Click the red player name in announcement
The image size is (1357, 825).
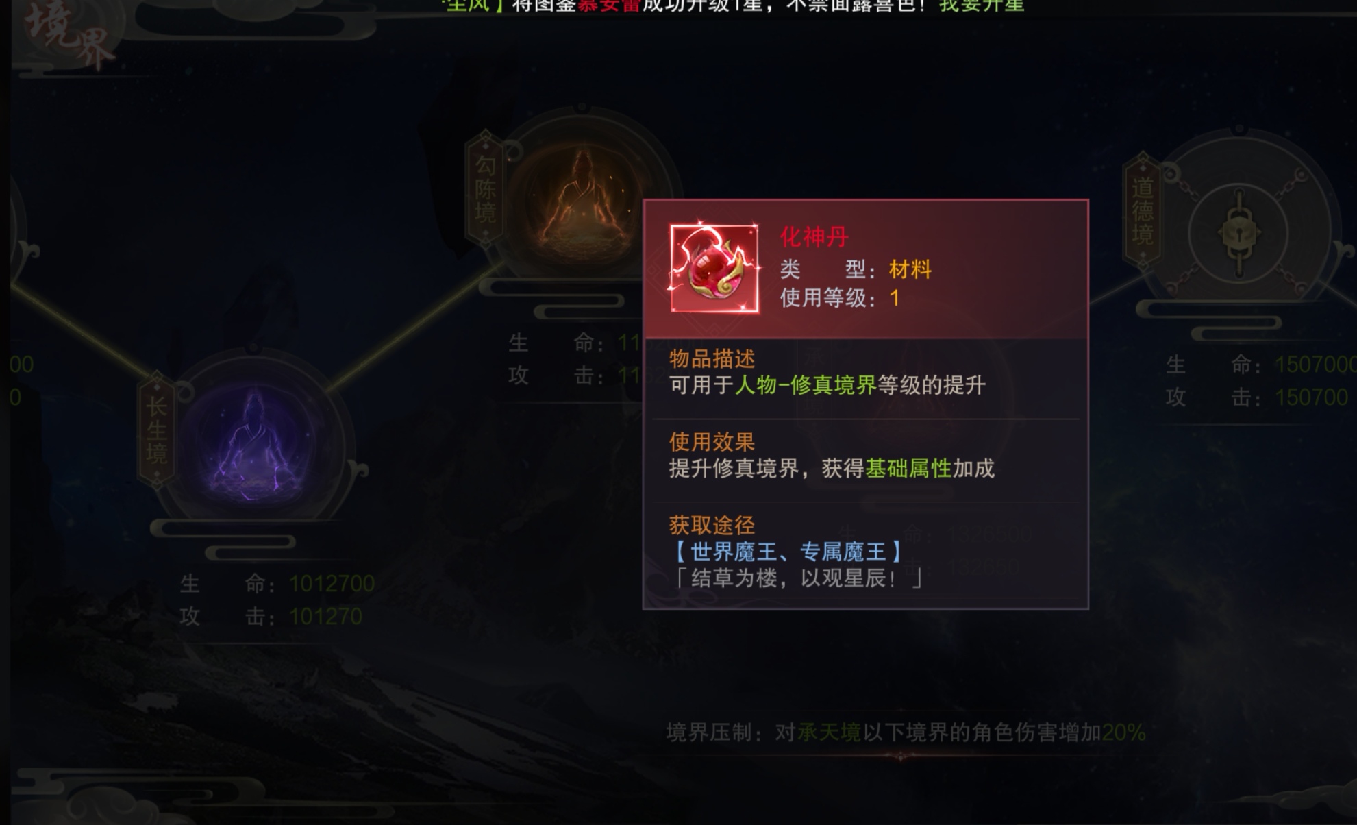pos(608,5)
